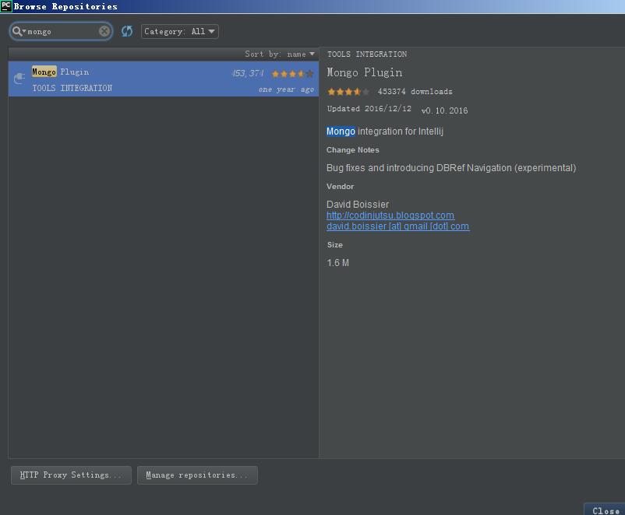The image size is (625, 515).
Task: Click the Change Notes heading
Action: (353, 150)
